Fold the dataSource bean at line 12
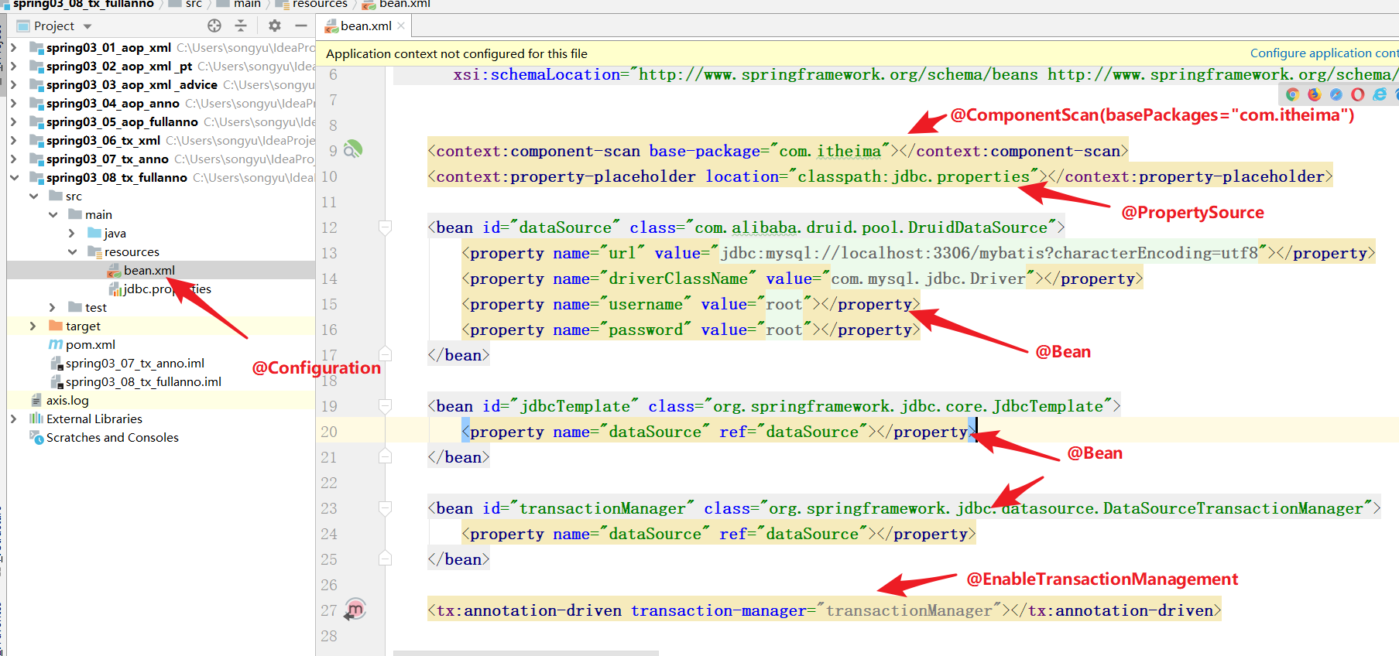This screenshot has height=656, width=1399. (x=385, y=227)
